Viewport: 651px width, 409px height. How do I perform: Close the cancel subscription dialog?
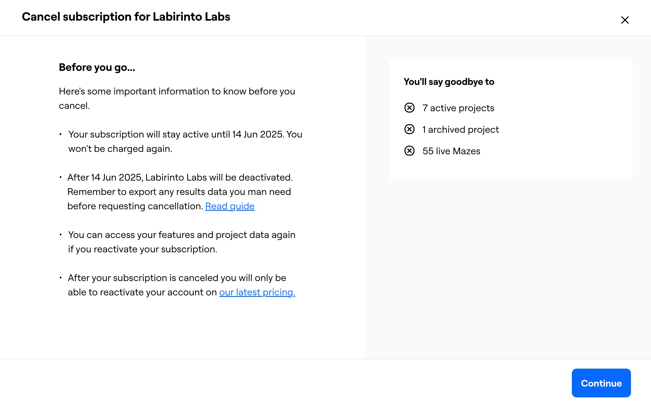(x=625, y=20)
